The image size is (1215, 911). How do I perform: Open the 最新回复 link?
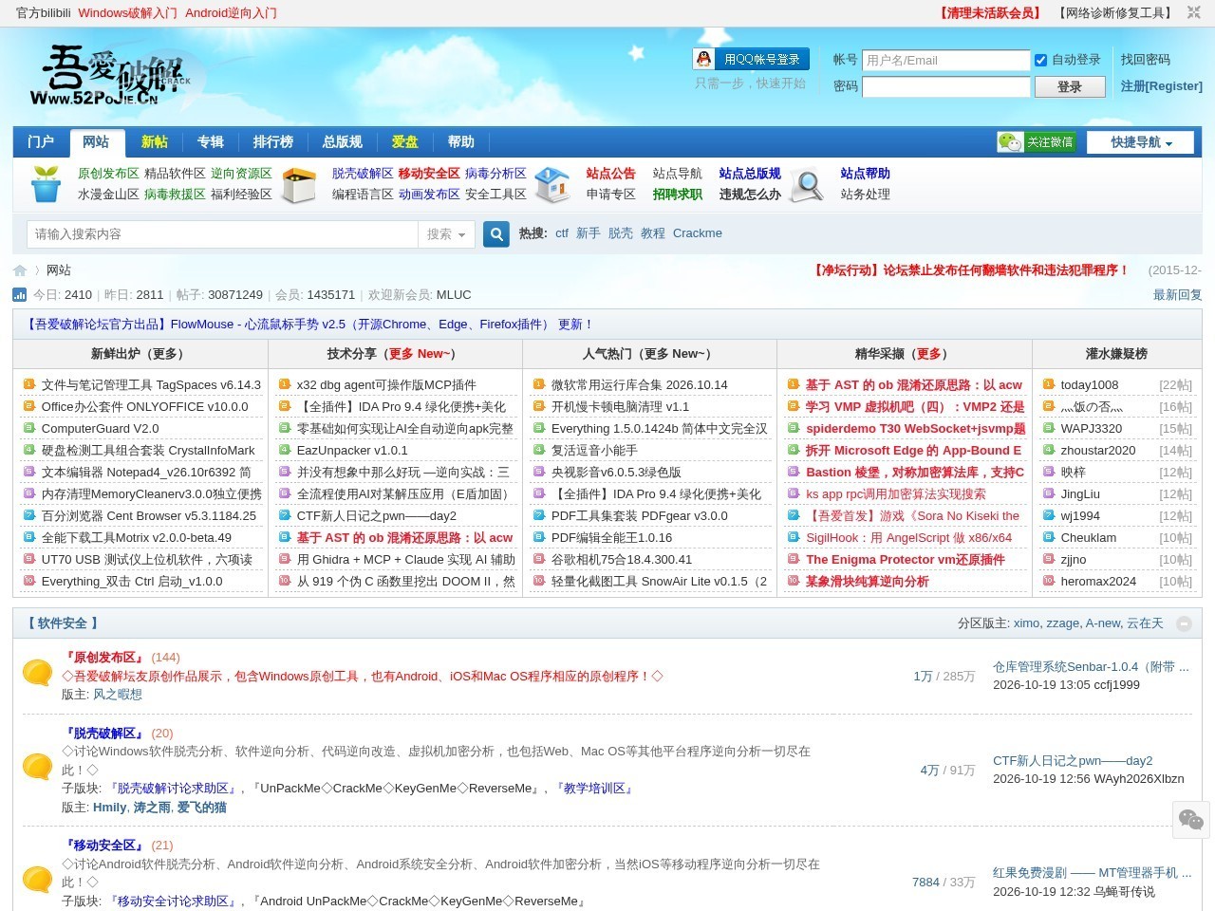click(1177, 295)
